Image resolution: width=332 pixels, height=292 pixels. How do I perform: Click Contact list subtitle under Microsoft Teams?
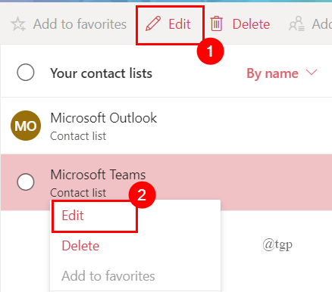(78, 193)
